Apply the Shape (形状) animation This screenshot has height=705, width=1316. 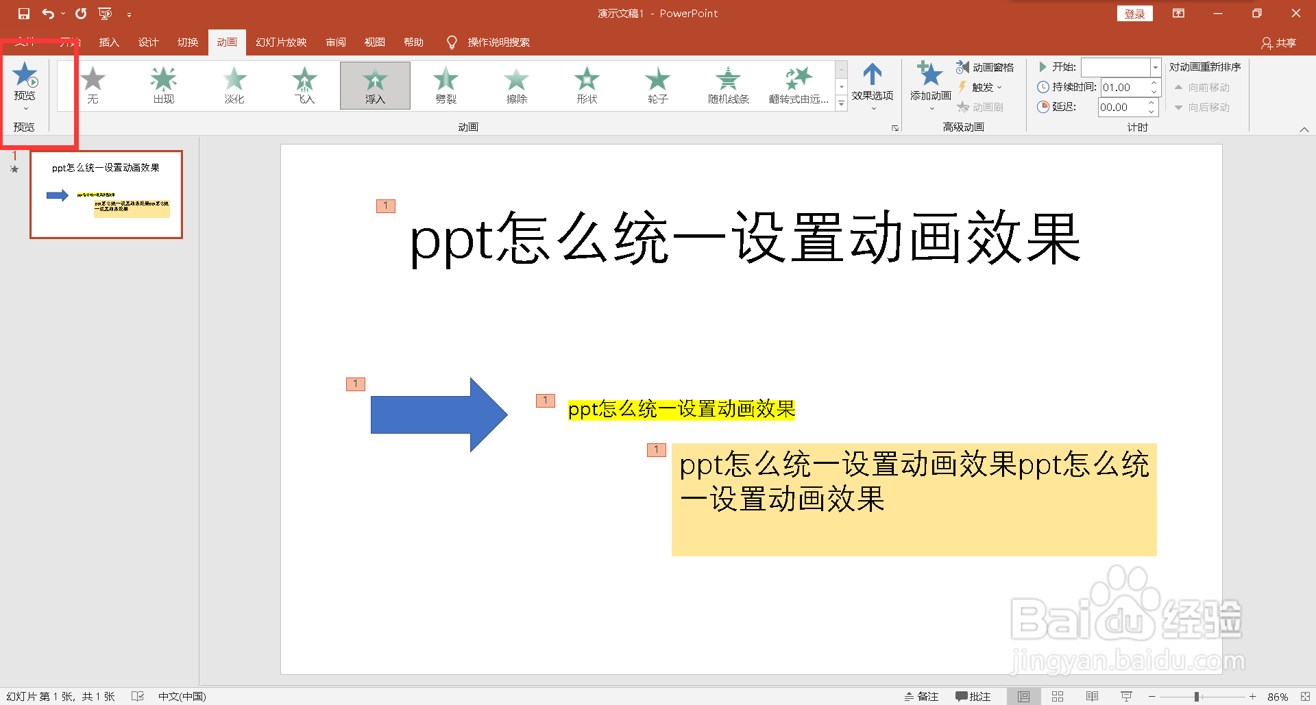[x=587, y=86]
